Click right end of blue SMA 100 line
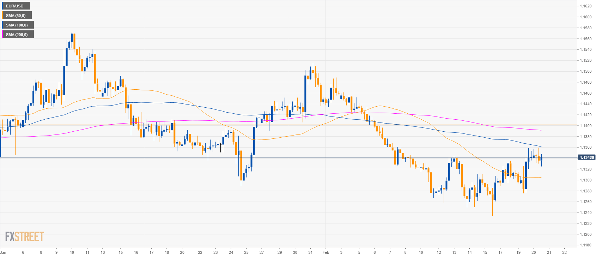The height and width of the screenshot is (257, 602). (x=541, y=147)
